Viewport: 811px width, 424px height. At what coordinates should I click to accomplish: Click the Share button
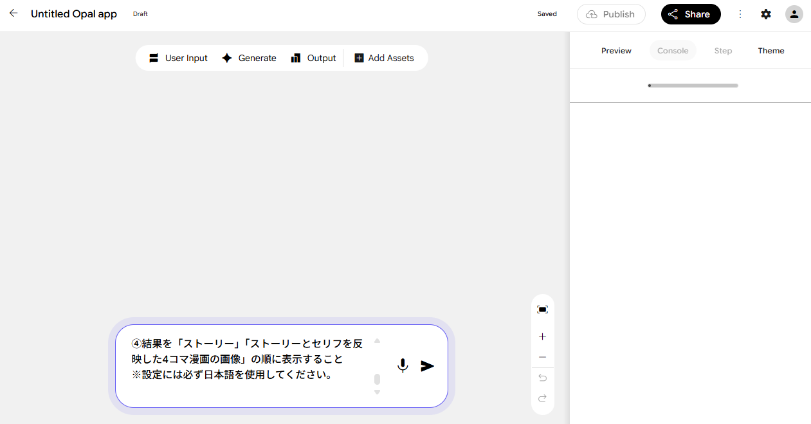691,14
